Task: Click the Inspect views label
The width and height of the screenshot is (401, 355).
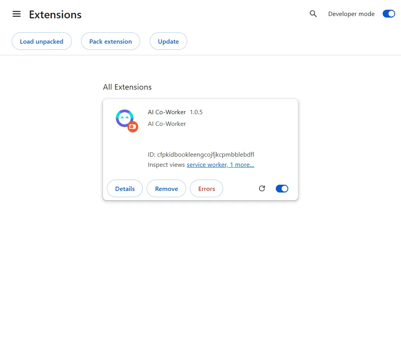Action: 166,165
